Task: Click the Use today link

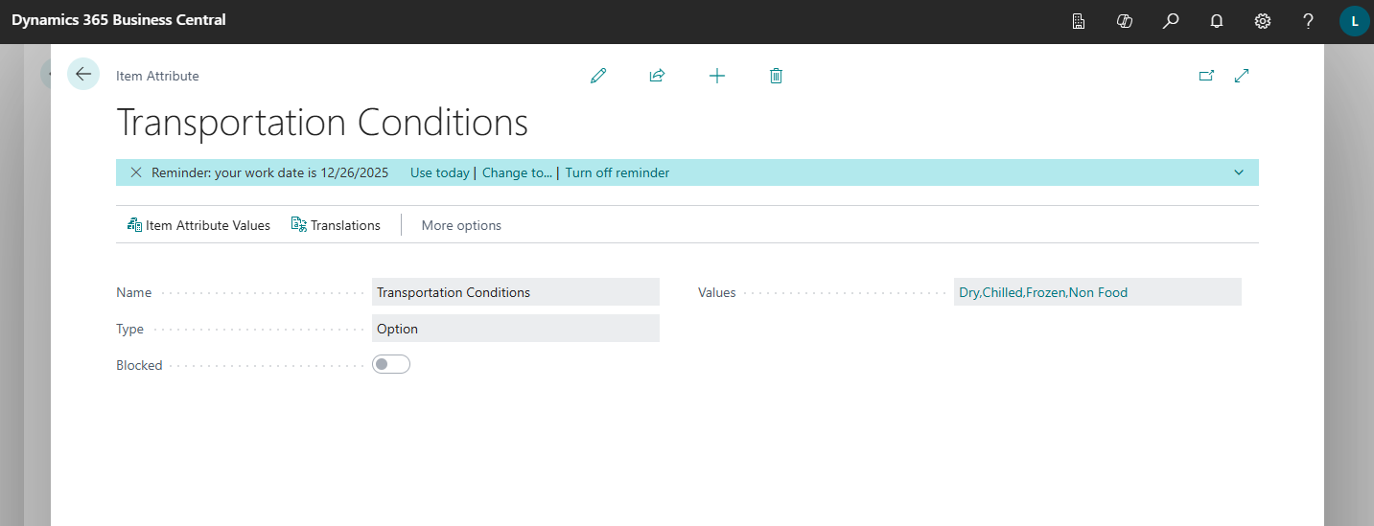Action: click(x=439, y=172)
